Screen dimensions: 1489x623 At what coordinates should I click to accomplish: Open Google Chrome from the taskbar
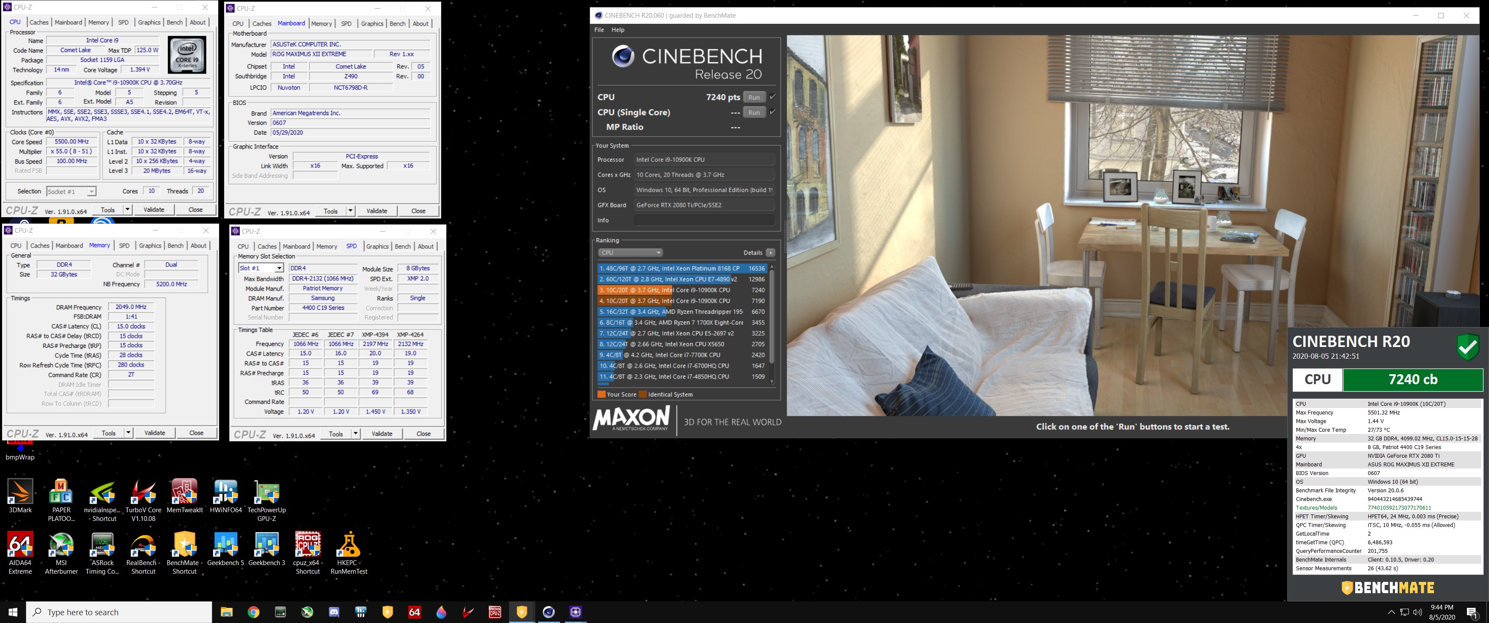pos(253,612)
